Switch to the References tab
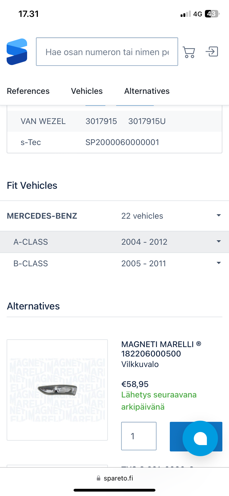The image size is (229, 496). 28,91
